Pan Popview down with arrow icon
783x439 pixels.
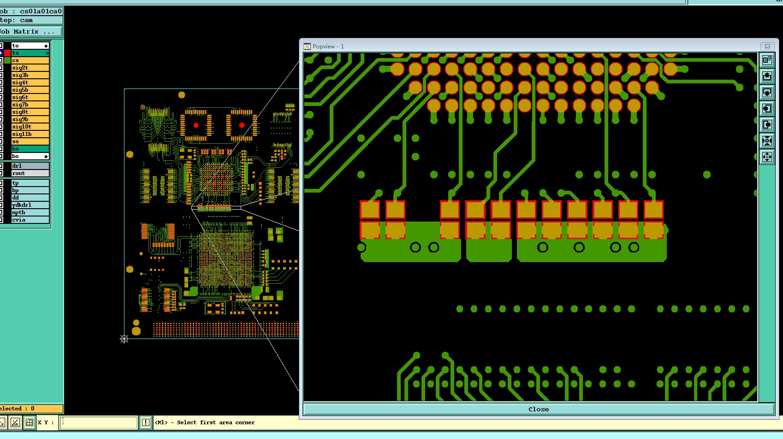(767, 92)
